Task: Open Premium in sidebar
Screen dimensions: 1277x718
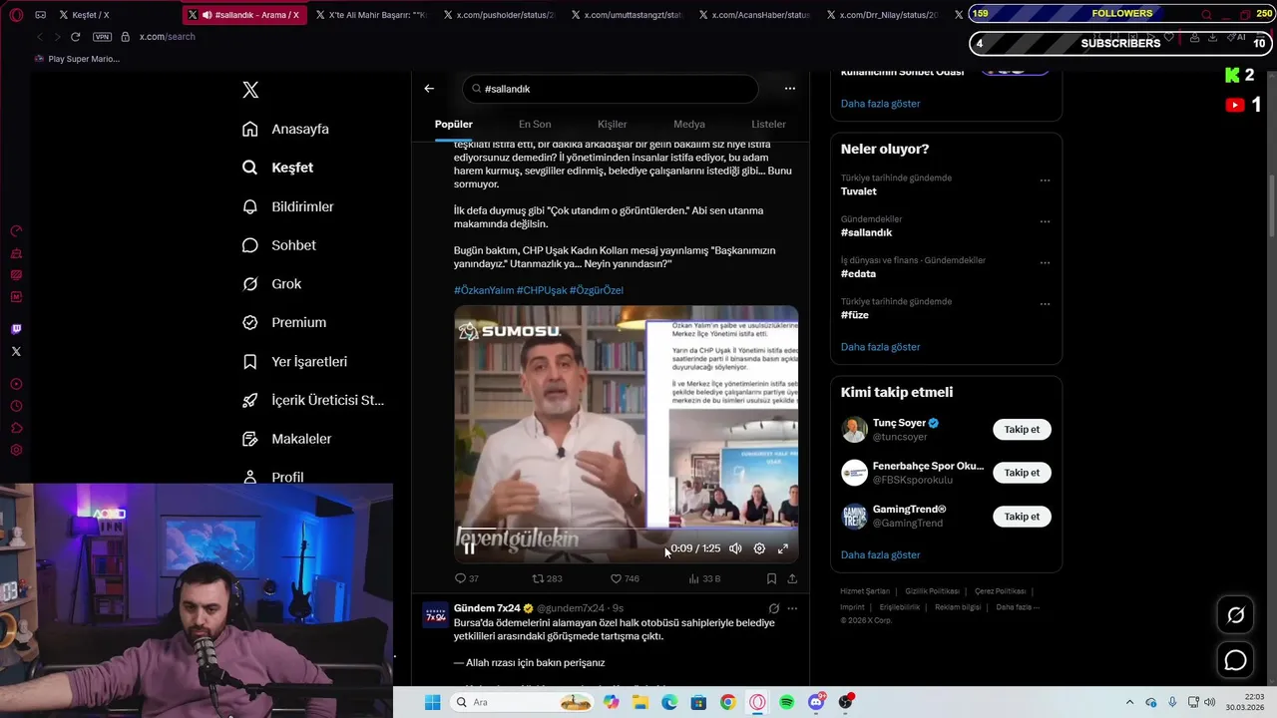Action: point(284,322)
